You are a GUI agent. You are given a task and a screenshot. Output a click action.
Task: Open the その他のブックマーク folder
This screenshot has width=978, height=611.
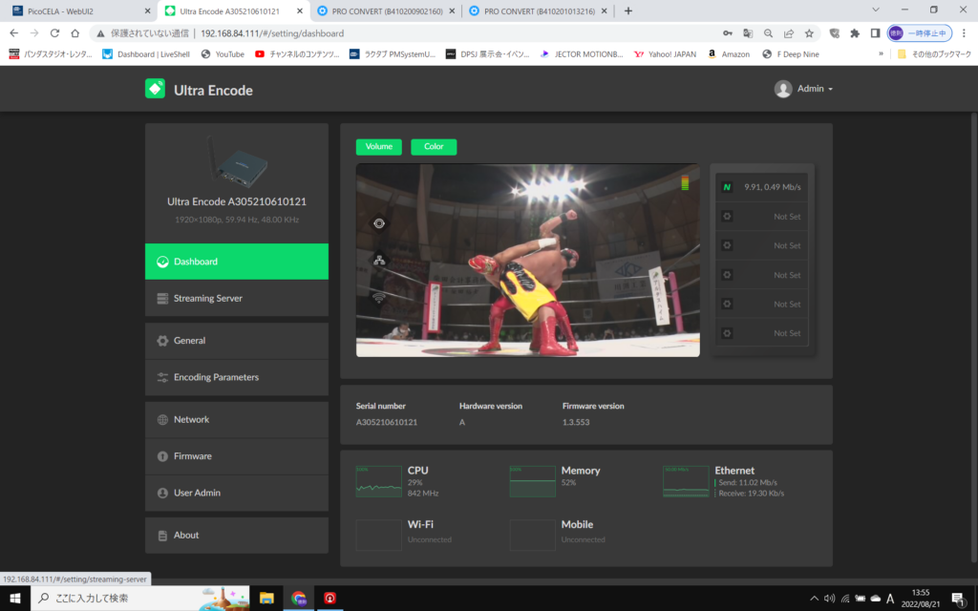pos(934,54)
